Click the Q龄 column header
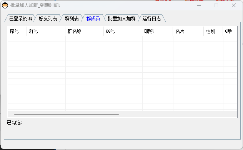The height and width of the screenshot is (150, 243). pyautogui.click(x=230, y=31)
